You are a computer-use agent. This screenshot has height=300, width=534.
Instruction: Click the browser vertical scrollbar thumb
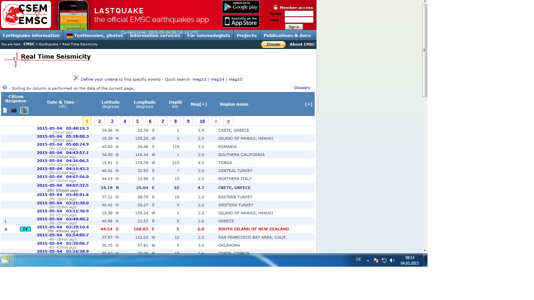[x=425, y=50]
